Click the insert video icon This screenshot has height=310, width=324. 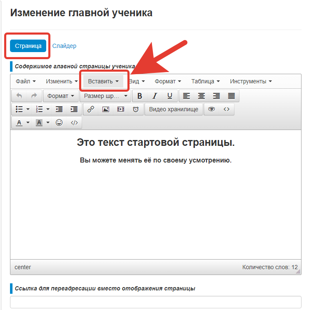(x=121, y=109)
